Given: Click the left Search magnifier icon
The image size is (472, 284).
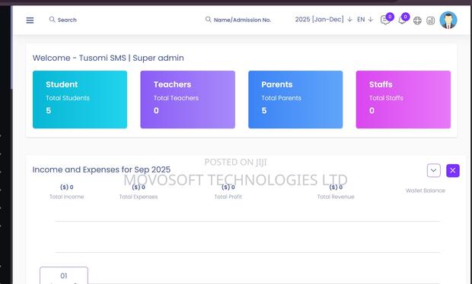Looking at the screenshot, I should coord(52,20).
